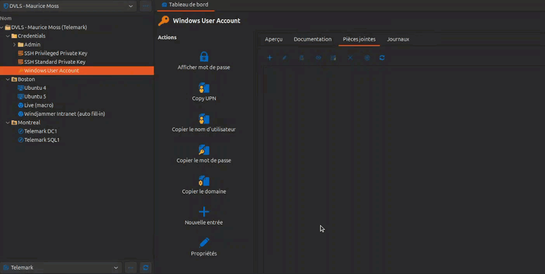545x274 pixels.
Task: Select the Windows User Account entry
Action: click(x=77, y=71)
